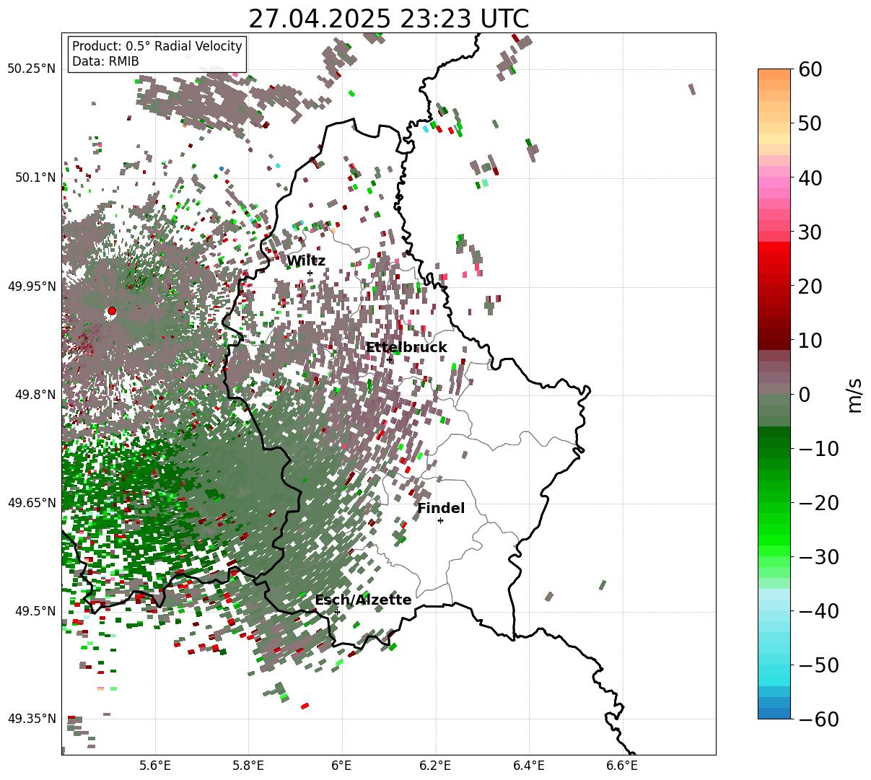Image resolution: width=871 pixels, height=780 pixels.
Task: Click the −10 colorbar tick label
Action: [x=818, y=449]
